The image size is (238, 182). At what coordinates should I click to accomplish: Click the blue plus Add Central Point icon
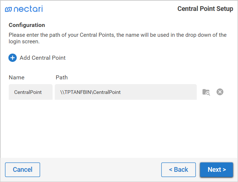[x=13, y=58]
